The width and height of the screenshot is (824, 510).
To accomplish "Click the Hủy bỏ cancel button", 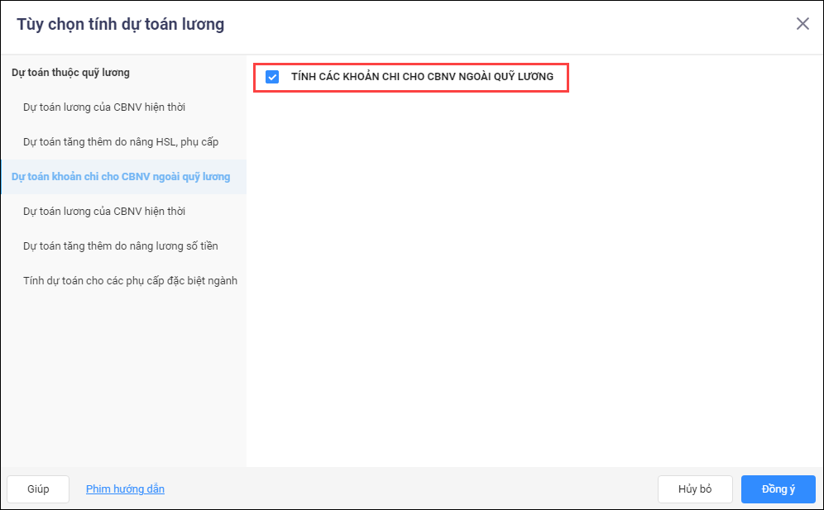I will pyautogui.click(x=695, y=489).
